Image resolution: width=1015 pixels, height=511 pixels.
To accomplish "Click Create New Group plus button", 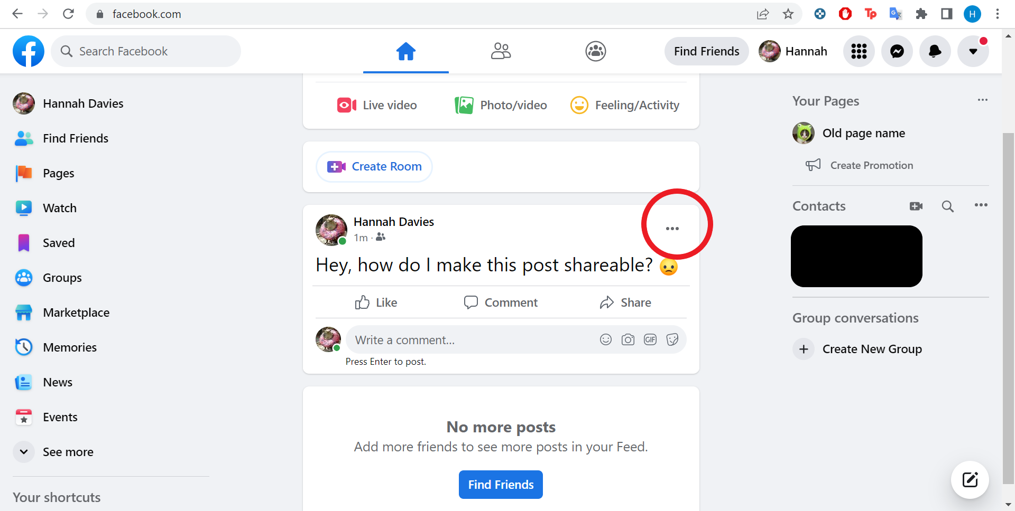I will 804,349.
